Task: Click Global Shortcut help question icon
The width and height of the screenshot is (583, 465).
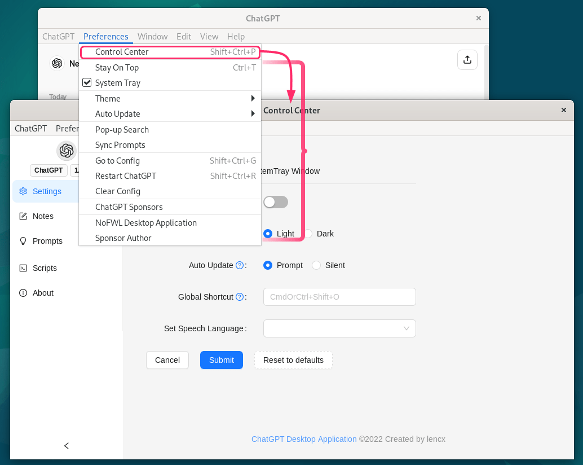Action: point(240,297)
